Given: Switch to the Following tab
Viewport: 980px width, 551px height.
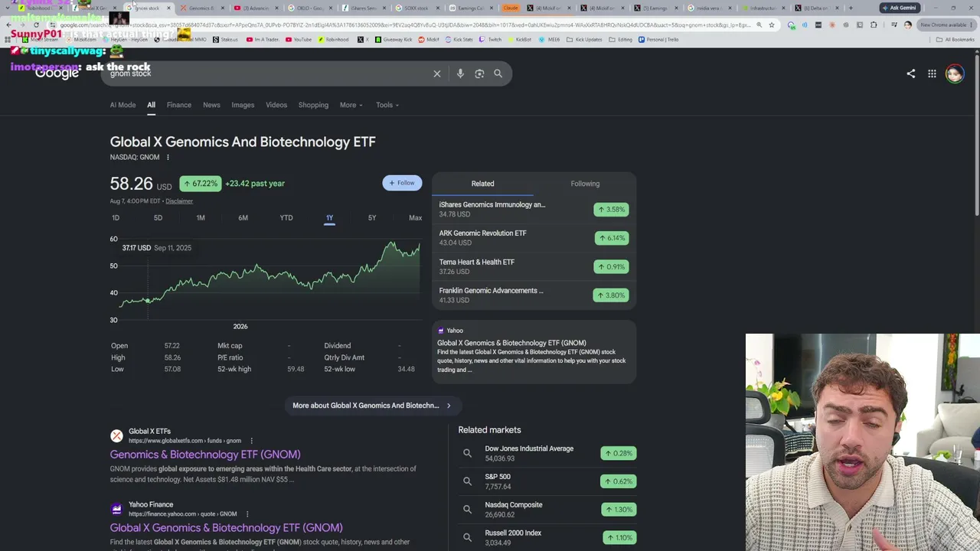Looking at the screenshot, I should (x=585, y=184).
